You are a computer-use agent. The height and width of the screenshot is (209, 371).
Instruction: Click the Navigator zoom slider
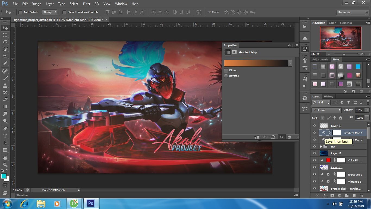[x=344, y=54]
